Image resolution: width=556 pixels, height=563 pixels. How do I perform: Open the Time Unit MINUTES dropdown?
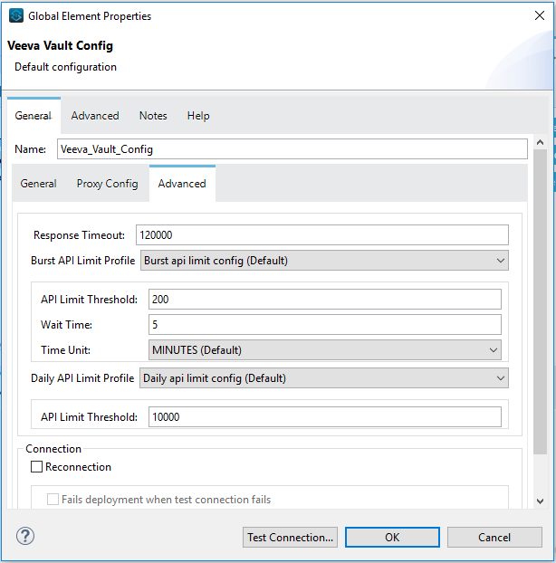click(x=325, y=349)
